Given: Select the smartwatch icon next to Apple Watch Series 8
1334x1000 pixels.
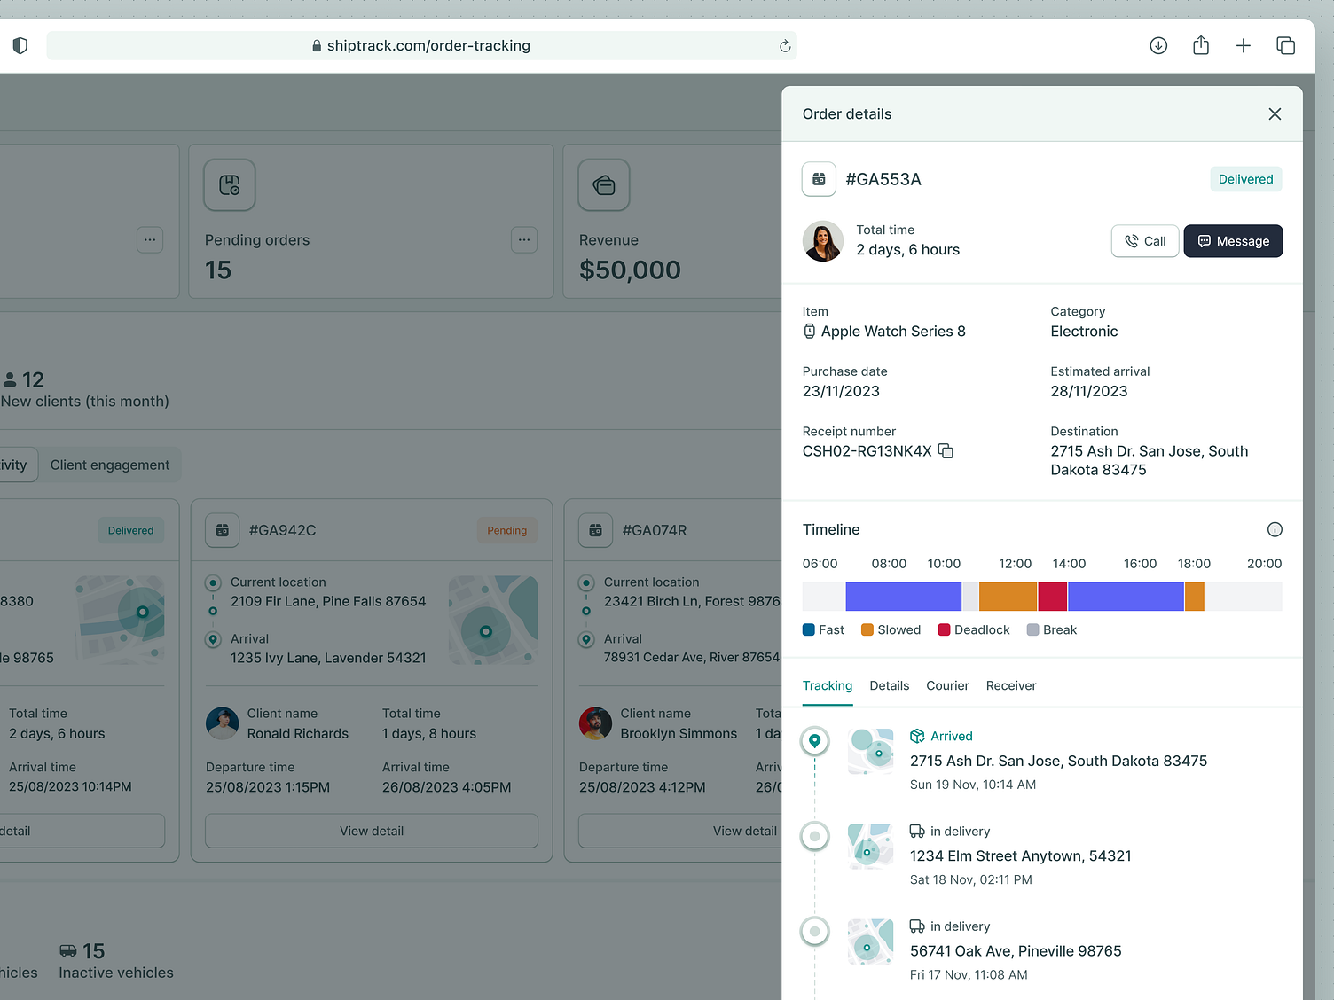Looking at the screenshot, I should pos(809,331).
